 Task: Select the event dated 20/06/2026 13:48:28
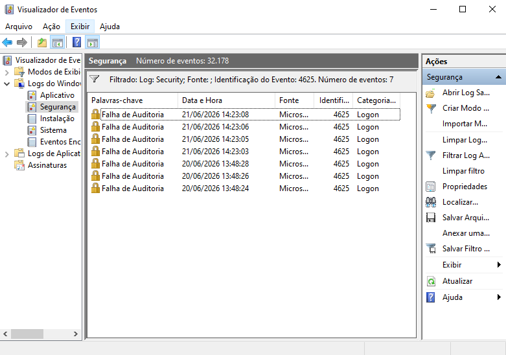click(246, 164)
